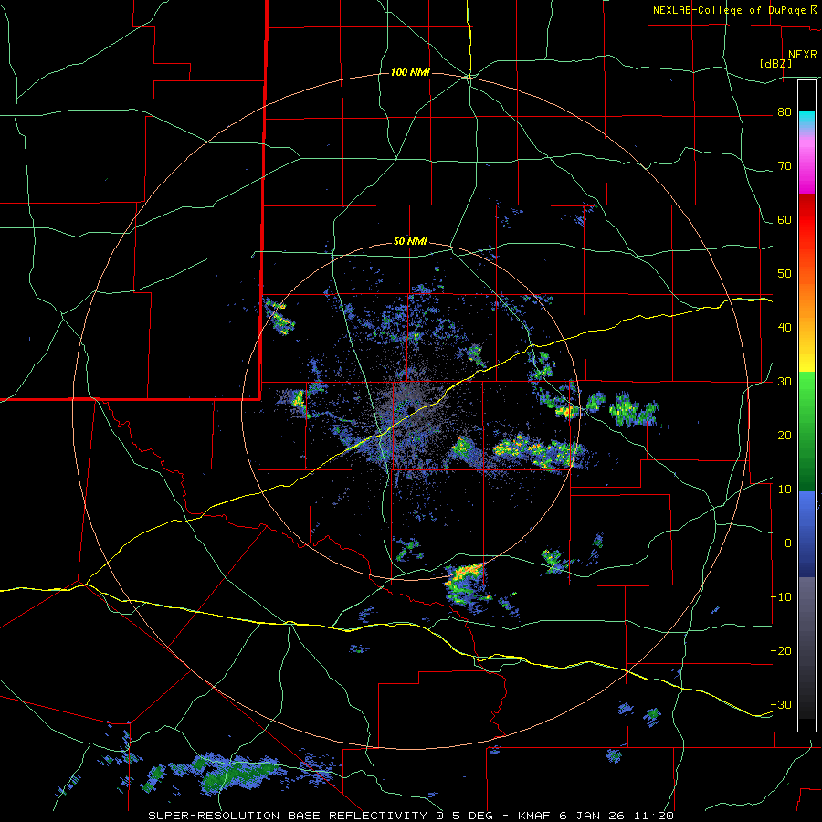Select the 50 value on the dBZ scale
Viewport: 822px width, 822px height.
tap(785, 274)
